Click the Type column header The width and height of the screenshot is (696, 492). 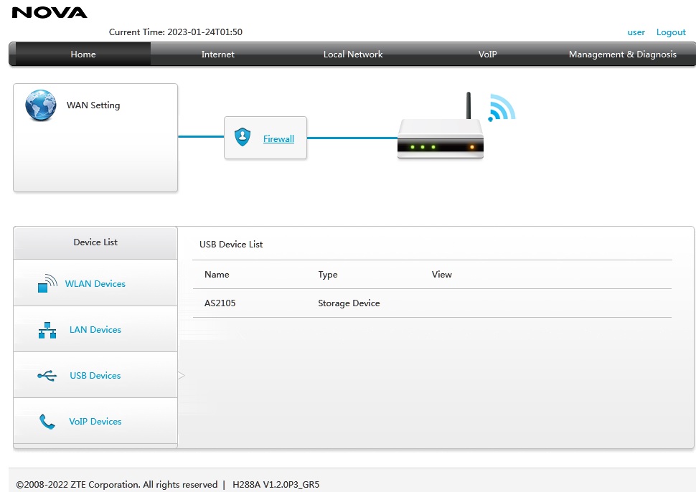(328, 275)
